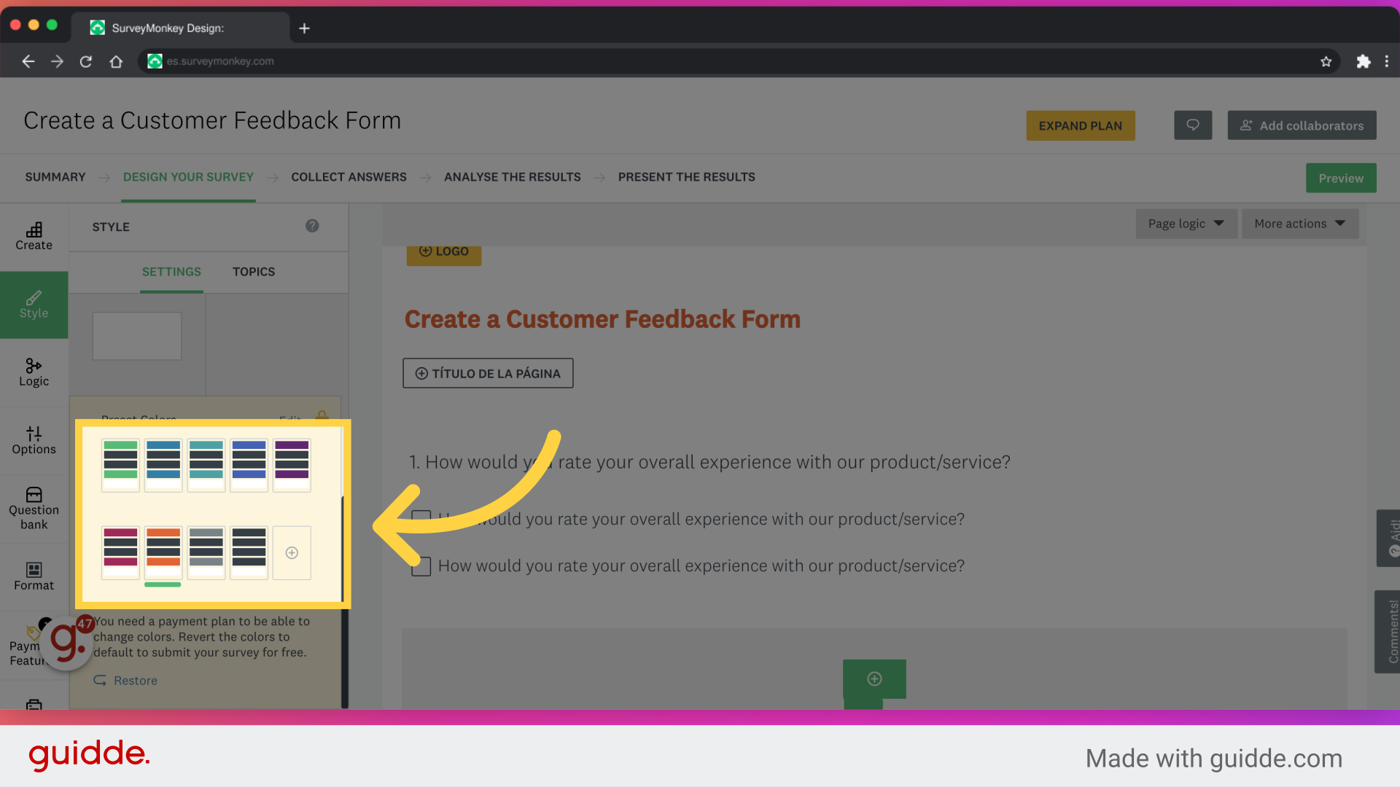Open the Options sidebar panel
Viewport: 1400px width, 787px height.
tap(34, 440)
